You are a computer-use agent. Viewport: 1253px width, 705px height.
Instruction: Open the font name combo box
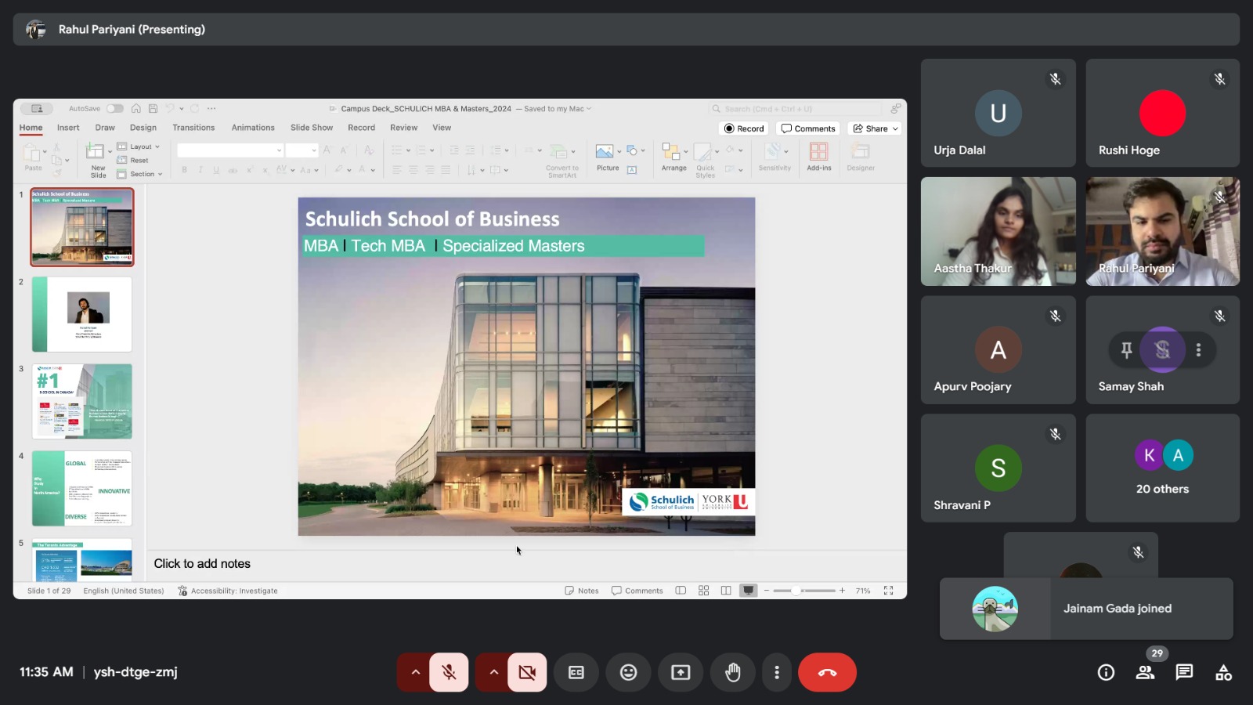tap(230, 150)
